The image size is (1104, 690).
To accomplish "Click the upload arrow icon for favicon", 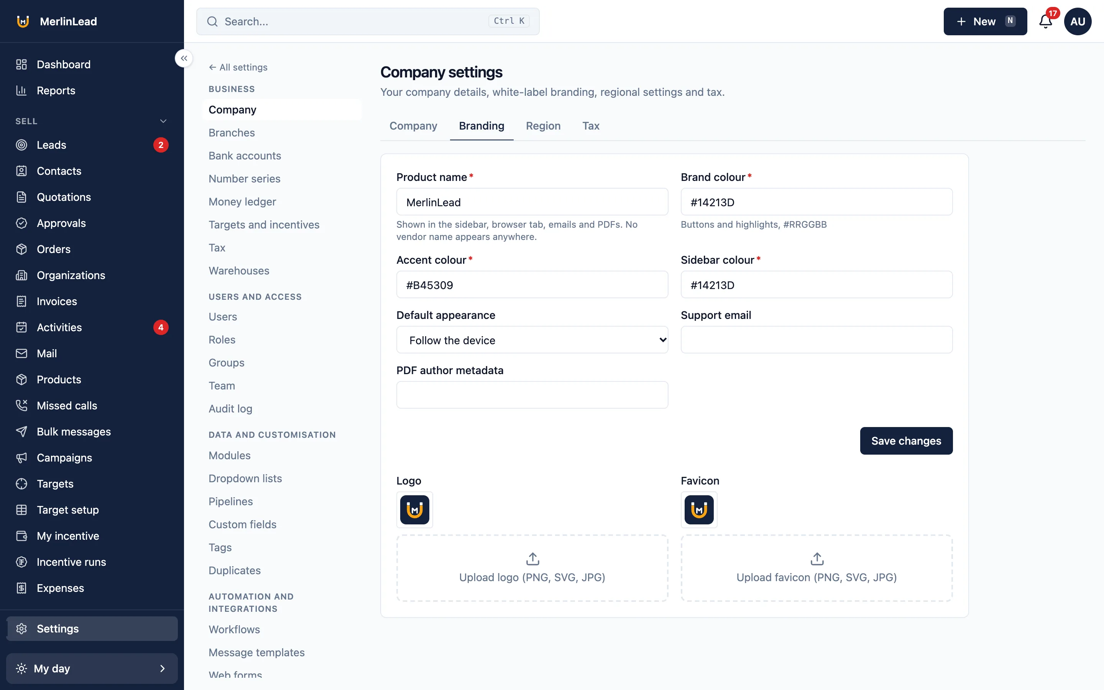I will 816,559.
